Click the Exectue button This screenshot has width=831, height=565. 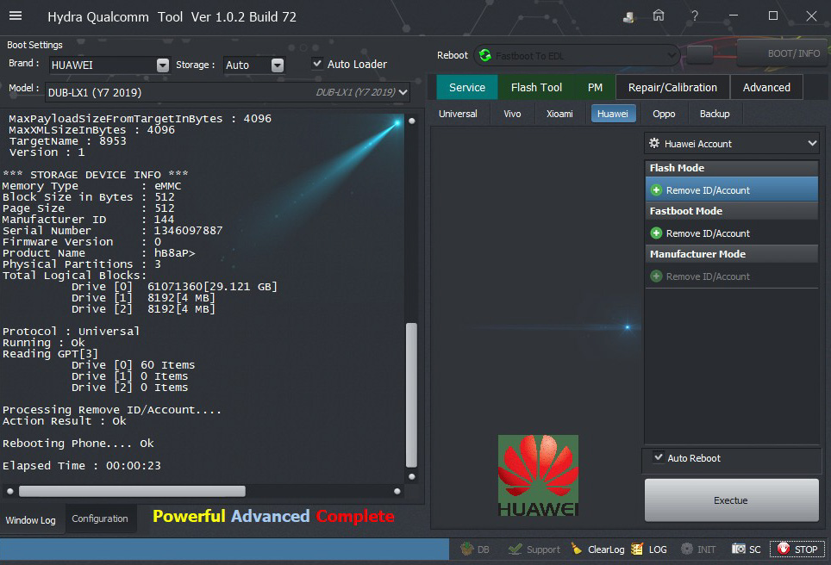point(731,500)
